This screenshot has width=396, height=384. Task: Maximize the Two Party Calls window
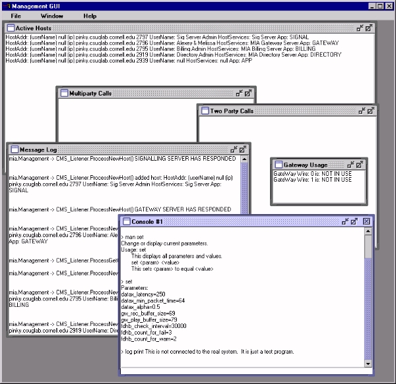click(x=370, y=111)
